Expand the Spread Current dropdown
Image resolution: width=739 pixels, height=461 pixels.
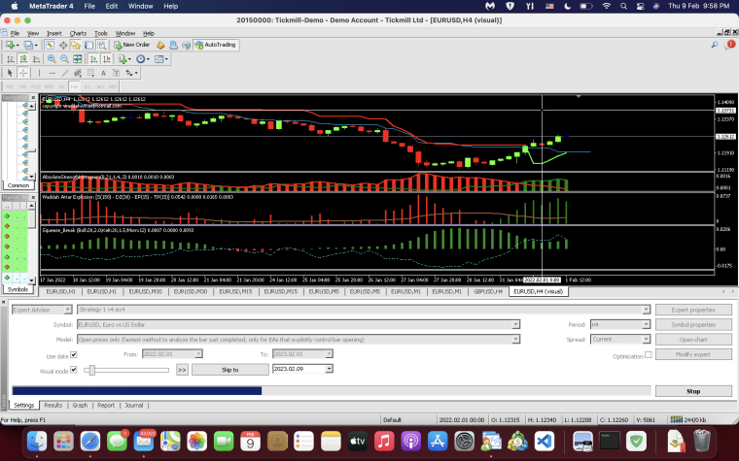pyautogui.click(x=646, y=339)
